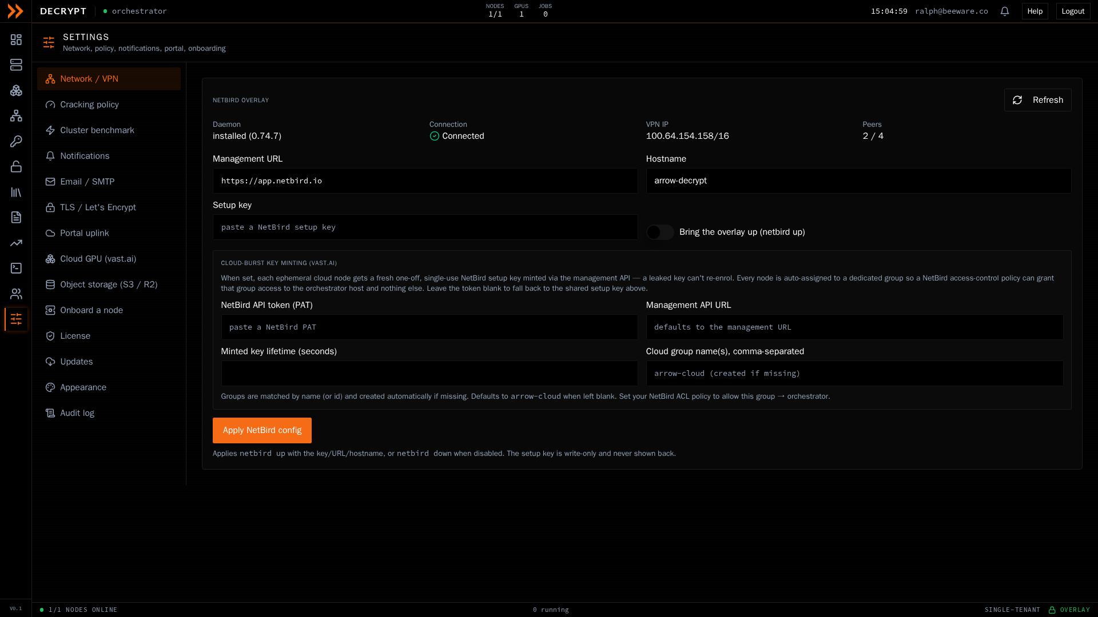Screen dimensions: 1098x617
Task: Click the NODES 1/1 counter in header
Action: (x=495, y=11)
